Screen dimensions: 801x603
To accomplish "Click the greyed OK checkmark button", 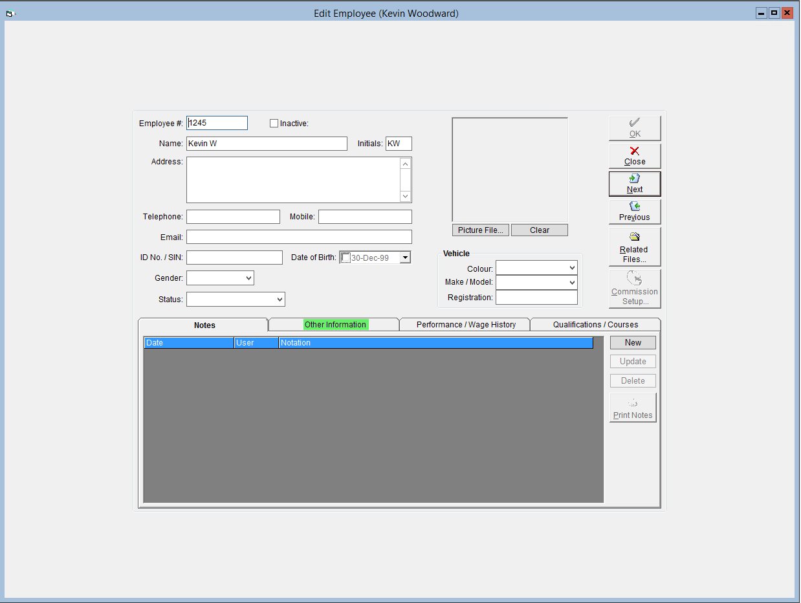I will pos(635,128).
